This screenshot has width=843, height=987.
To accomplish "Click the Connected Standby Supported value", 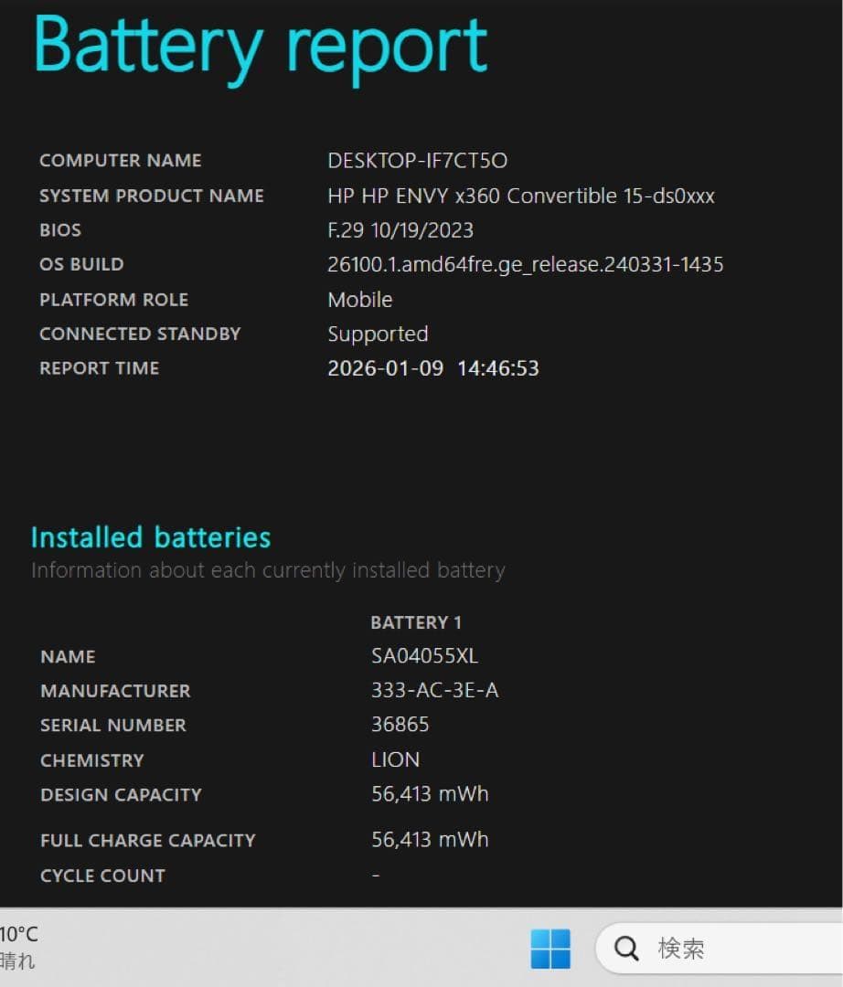I will point(378,334).
